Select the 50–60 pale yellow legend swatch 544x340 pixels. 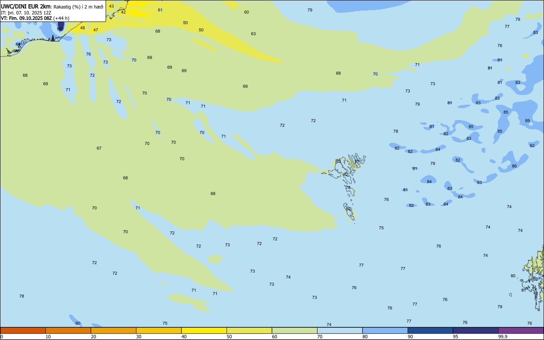(x=249, y=330)
